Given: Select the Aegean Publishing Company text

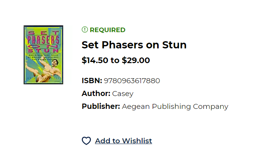Looking at the screenshot, I should [175, 106].
